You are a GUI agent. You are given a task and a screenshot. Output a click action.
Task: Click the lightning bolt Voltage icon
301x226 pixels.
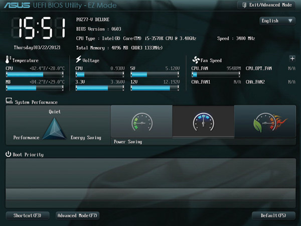point(78,59)
